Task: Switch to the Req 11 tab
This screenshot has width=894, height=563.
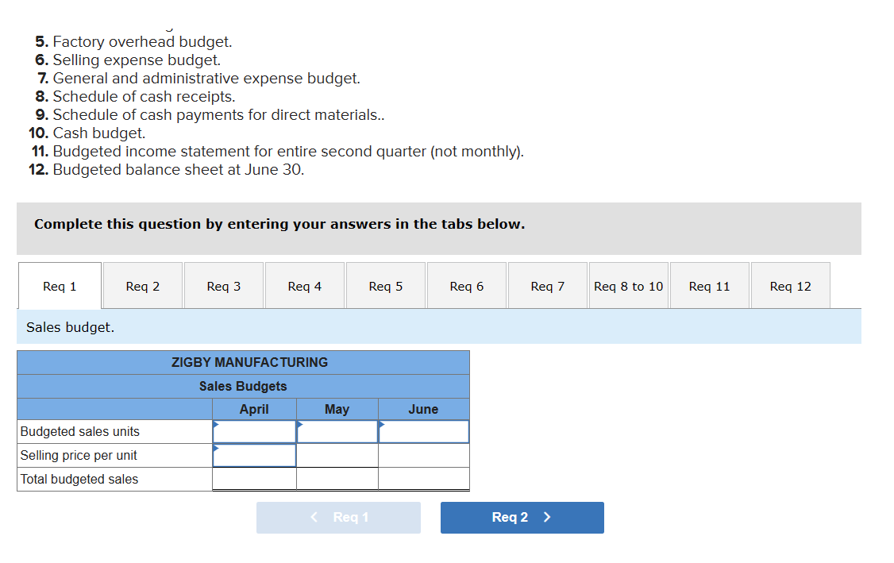Action: 709,285
